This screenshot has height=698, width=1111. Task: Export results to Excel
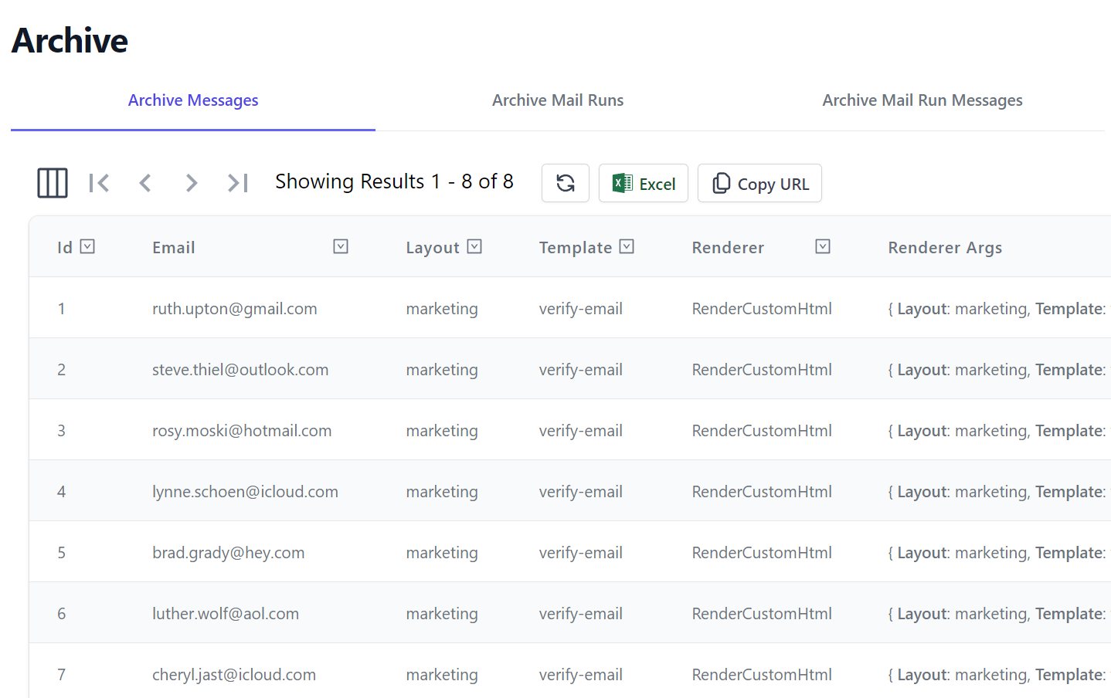(x=644, y=183)
